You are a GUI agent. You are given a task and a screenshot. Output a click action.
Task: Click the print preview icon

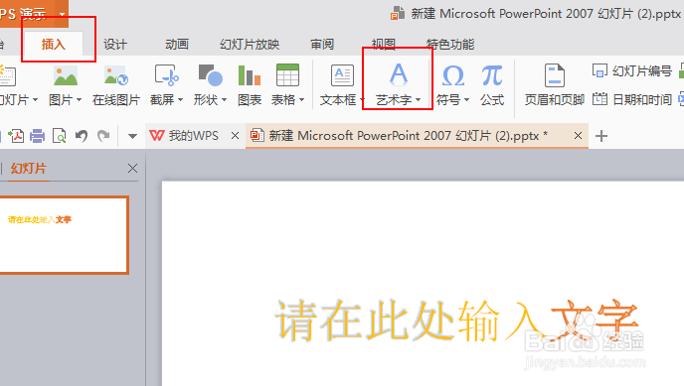[x=59, y=136]
